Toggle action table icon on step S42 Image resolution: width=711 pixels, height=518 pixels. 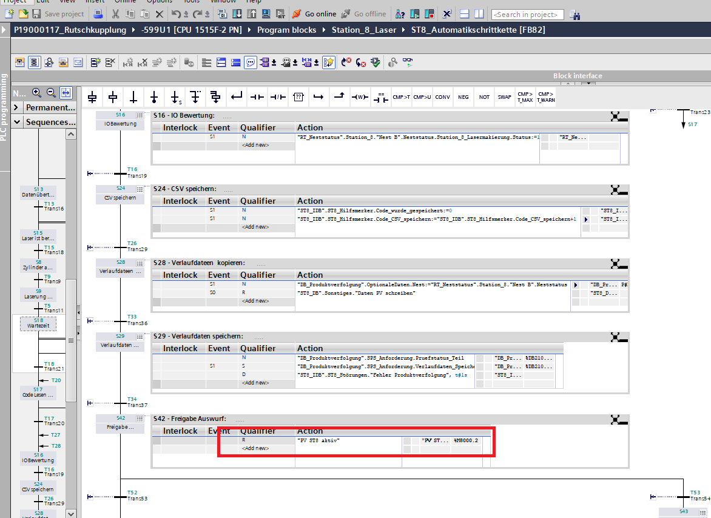click(140, 419)
